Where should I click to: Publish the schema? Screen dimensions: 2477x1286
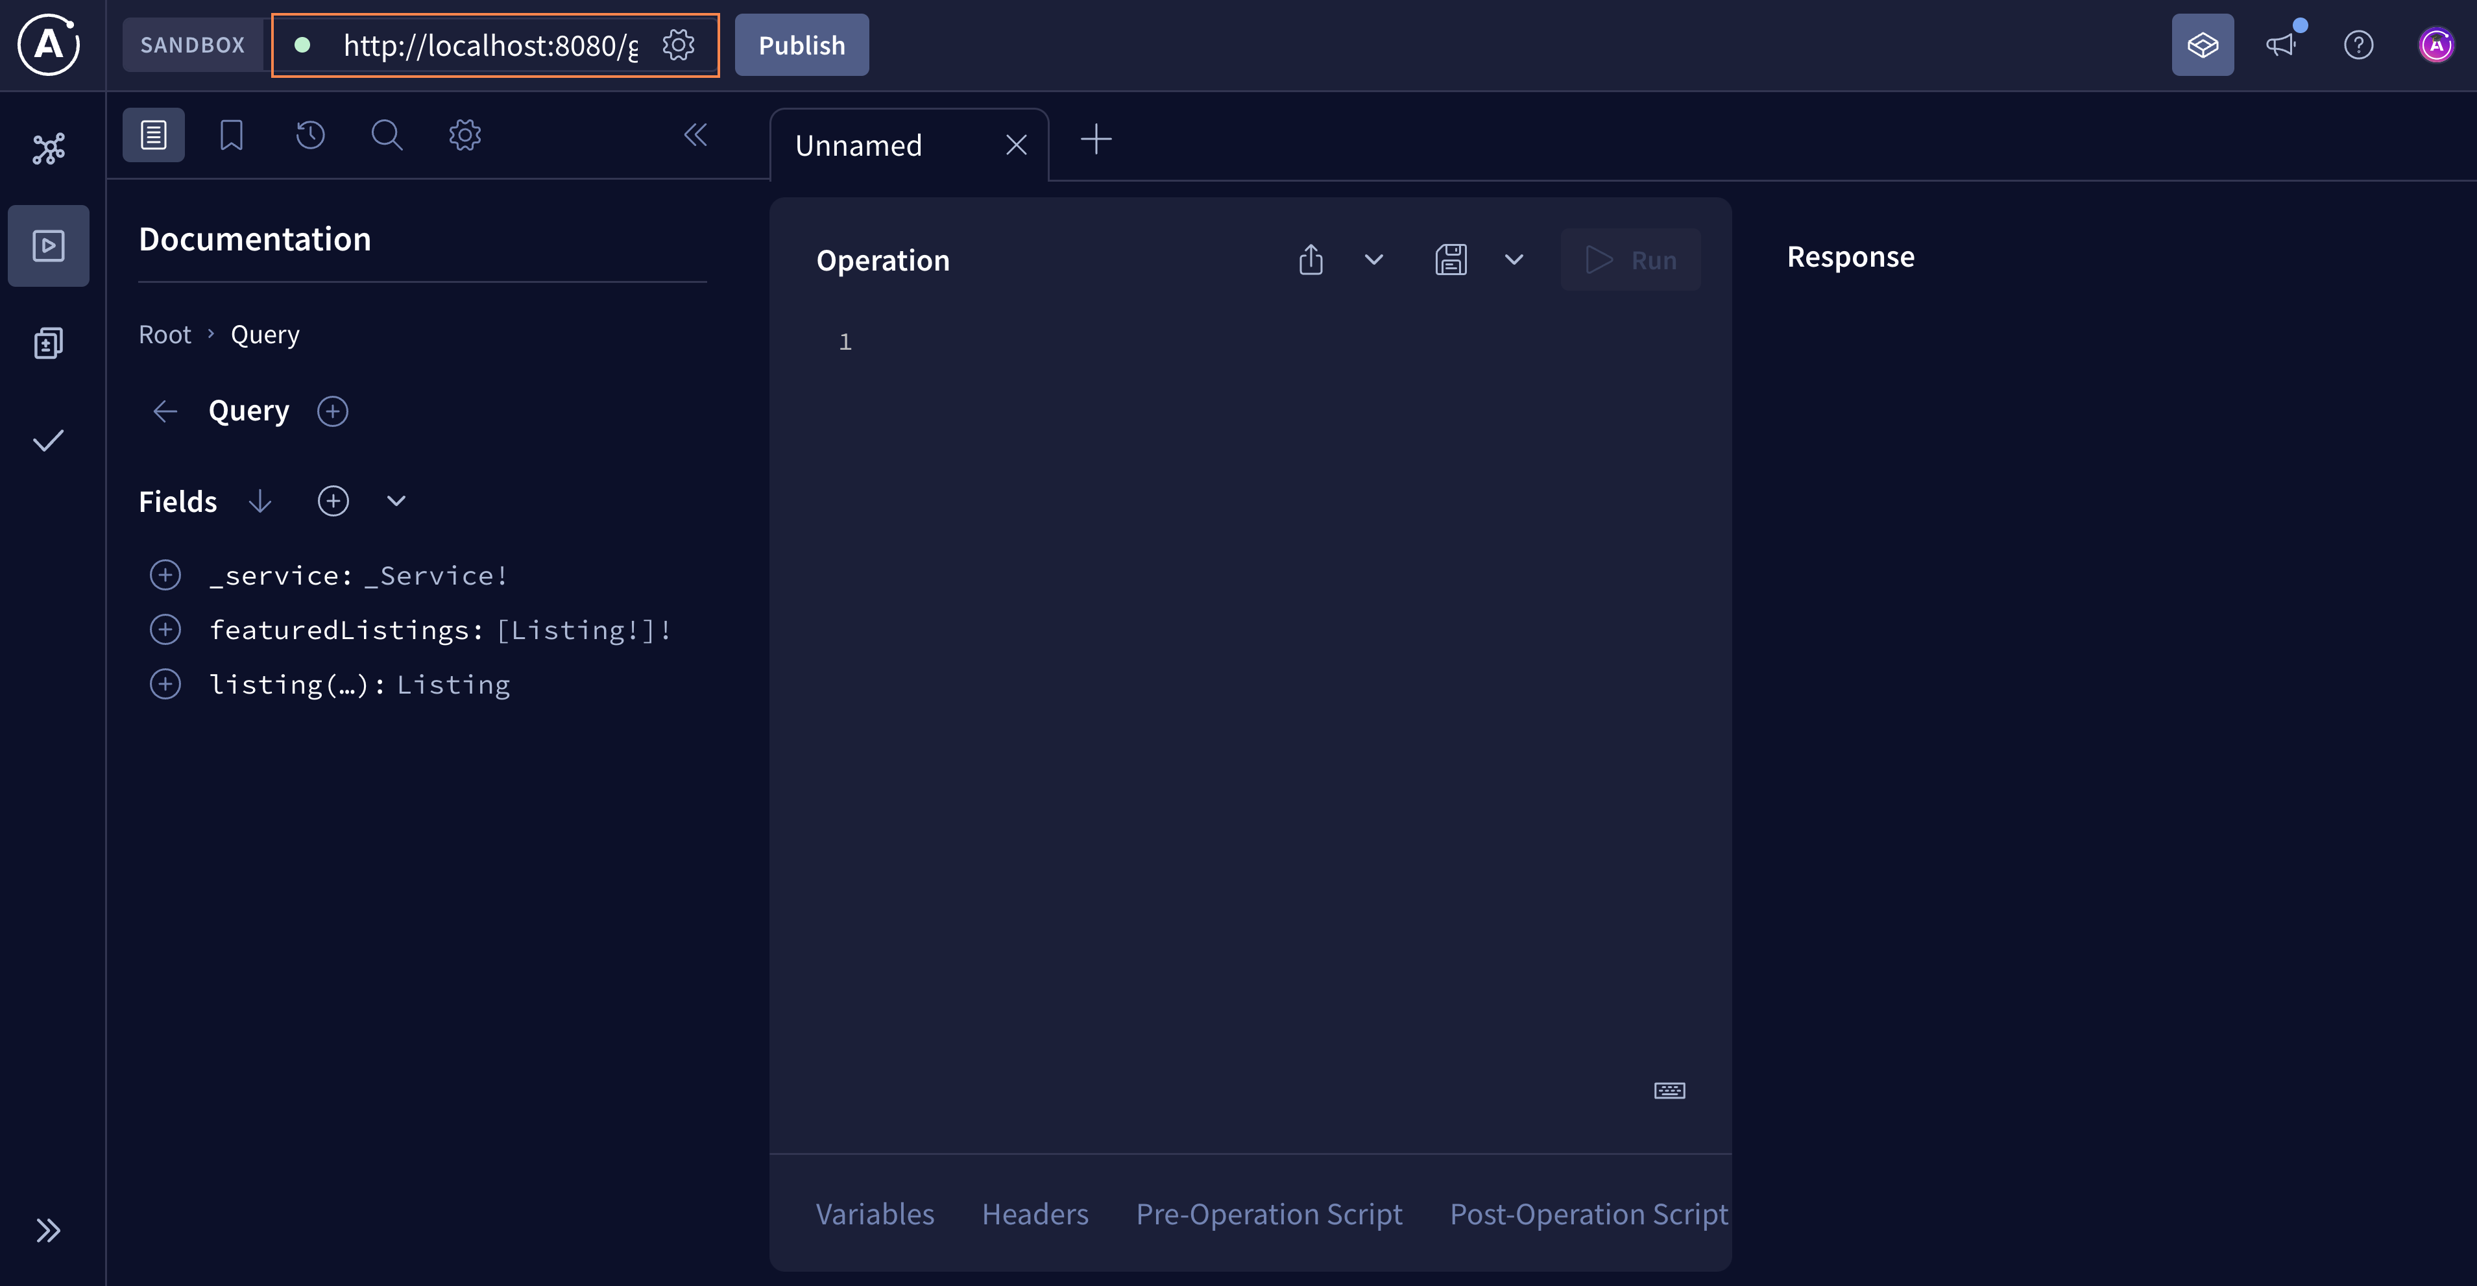(801, 44)
